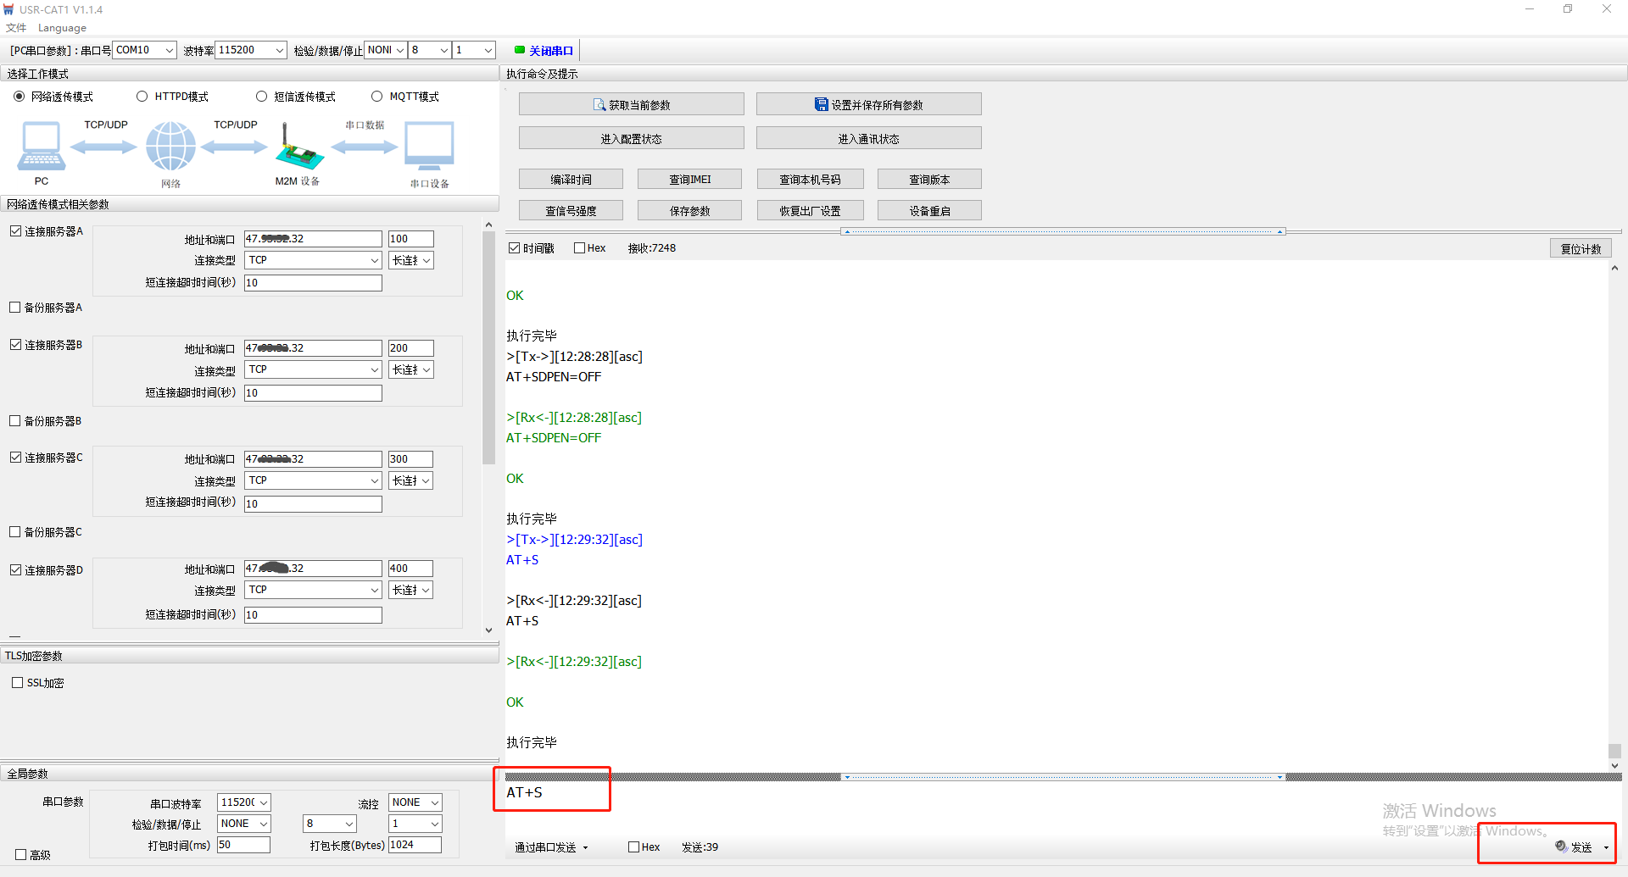Open the Language menu
The width and height of the screenshot is (1628, 877).
tap(62, 28)
